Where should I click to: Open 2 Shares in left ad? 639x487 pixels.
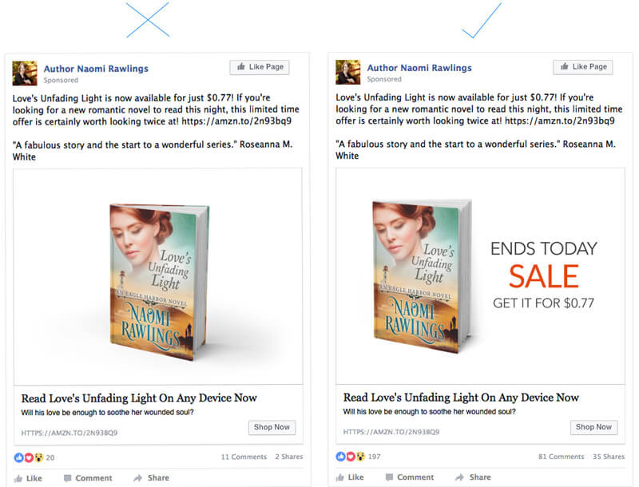289,457
